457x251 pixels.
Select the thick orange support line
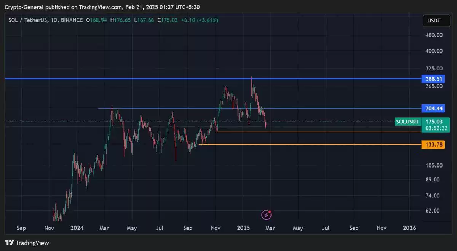pos(305,144)
